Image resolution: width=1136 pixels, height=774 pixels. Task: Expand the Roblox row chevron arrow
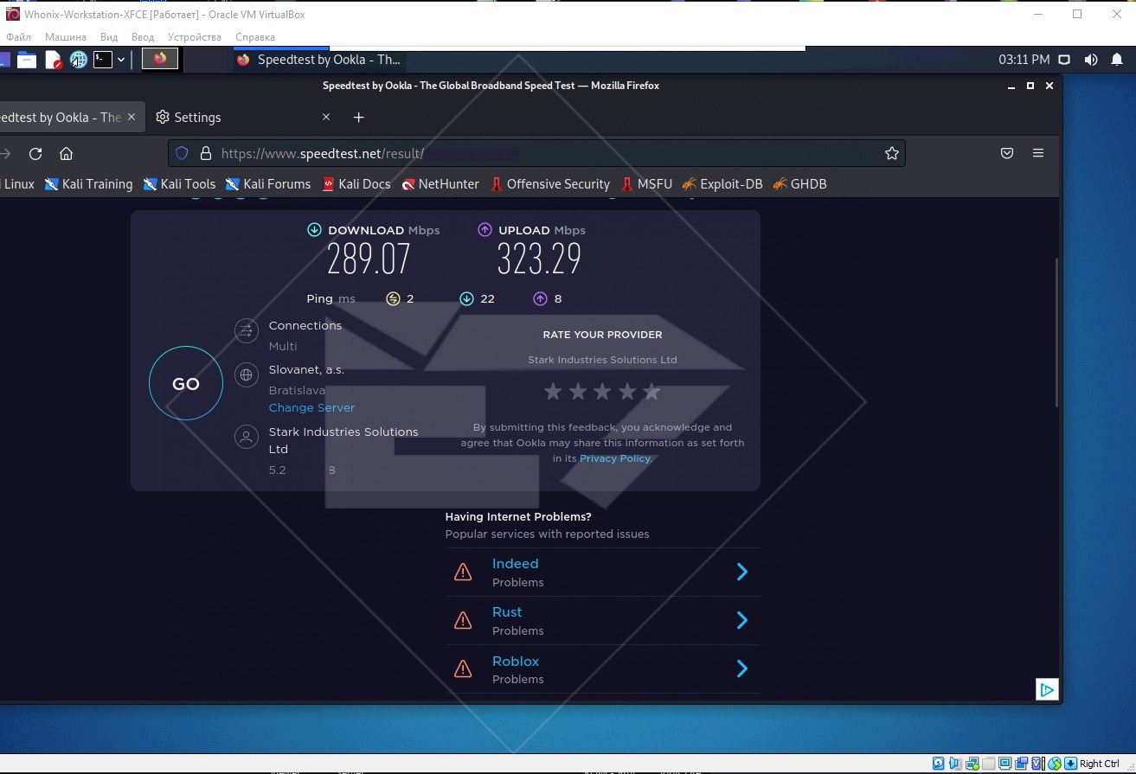click(741, 668)
